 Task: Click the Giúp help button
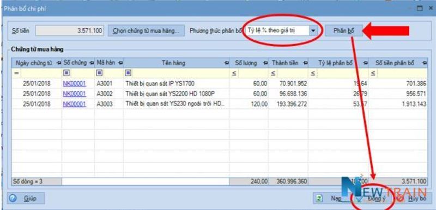(26, 199)
